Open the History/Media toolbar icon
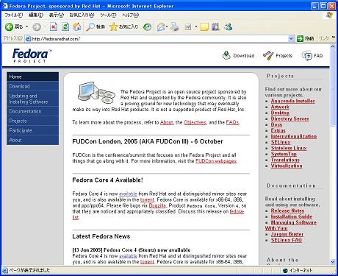This screenshot has height=276, width=338. (147, 26)
